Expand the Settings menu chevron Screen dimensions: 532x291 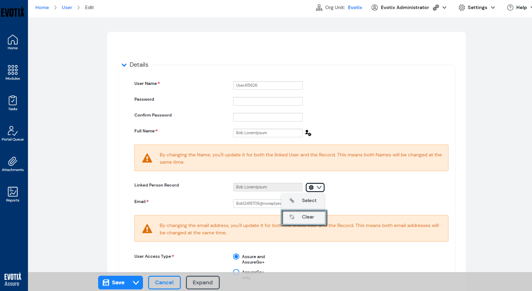[x=493, y=8]
